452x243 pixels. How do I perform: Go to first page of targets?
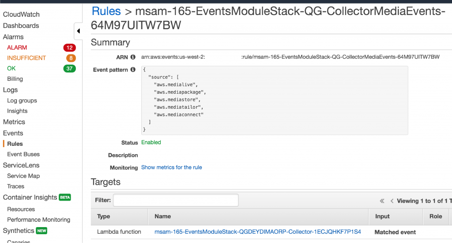click(382, 201)
